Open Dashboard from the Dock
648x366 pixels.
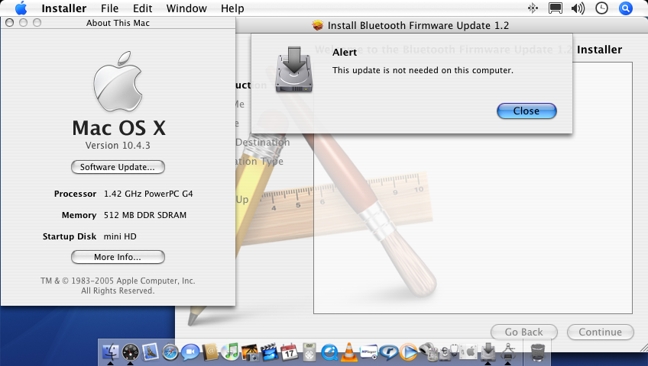[130, 353]
